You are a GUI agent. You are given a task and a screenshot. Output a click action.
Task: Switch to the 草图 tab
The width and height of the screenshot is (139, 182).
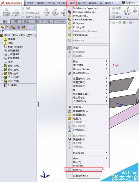(16, 22)
